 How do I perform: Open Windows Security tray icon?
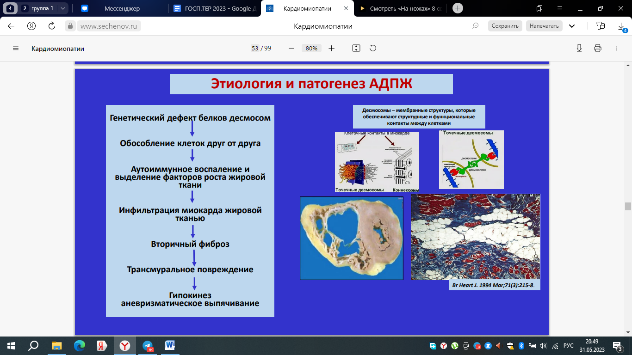pos(510,346)
